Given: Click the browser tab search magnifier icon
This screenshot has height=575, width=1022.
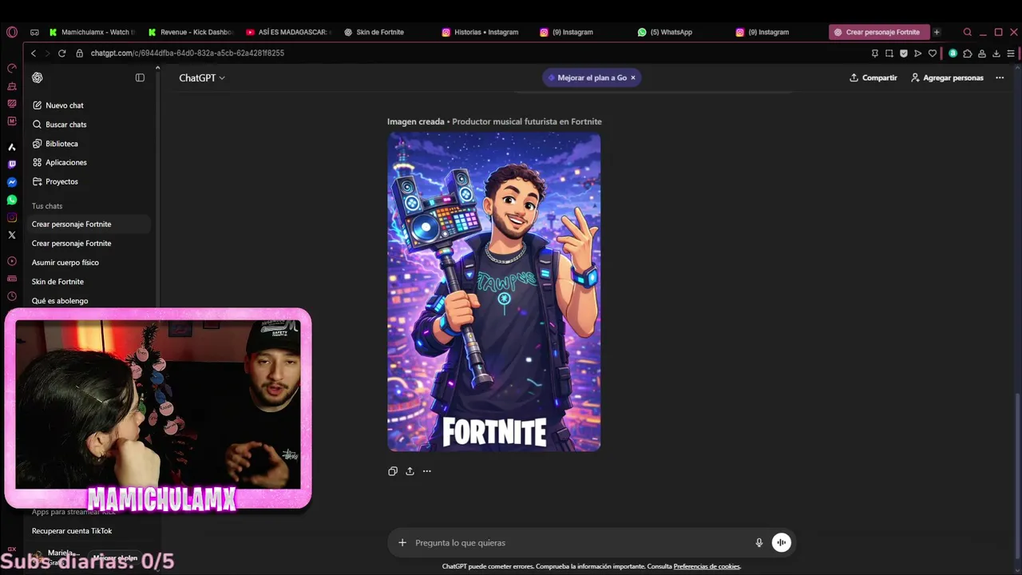Looking at the screenshot, I should pos(968,32).
